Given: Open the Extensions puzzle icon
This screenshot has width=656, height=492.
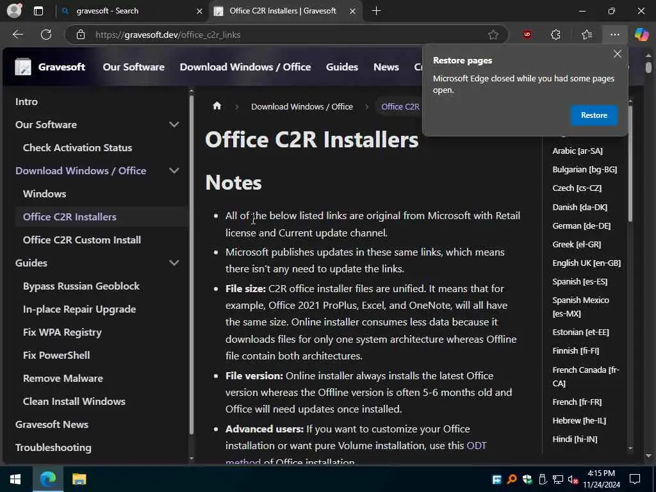Looking at the screenshot, I should (x=555, y=35).
